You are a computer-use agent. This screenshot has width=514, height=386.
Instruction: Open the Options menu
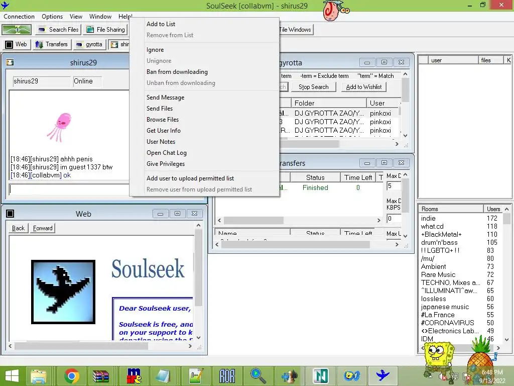pyautogui.click(x=52, y=17)
